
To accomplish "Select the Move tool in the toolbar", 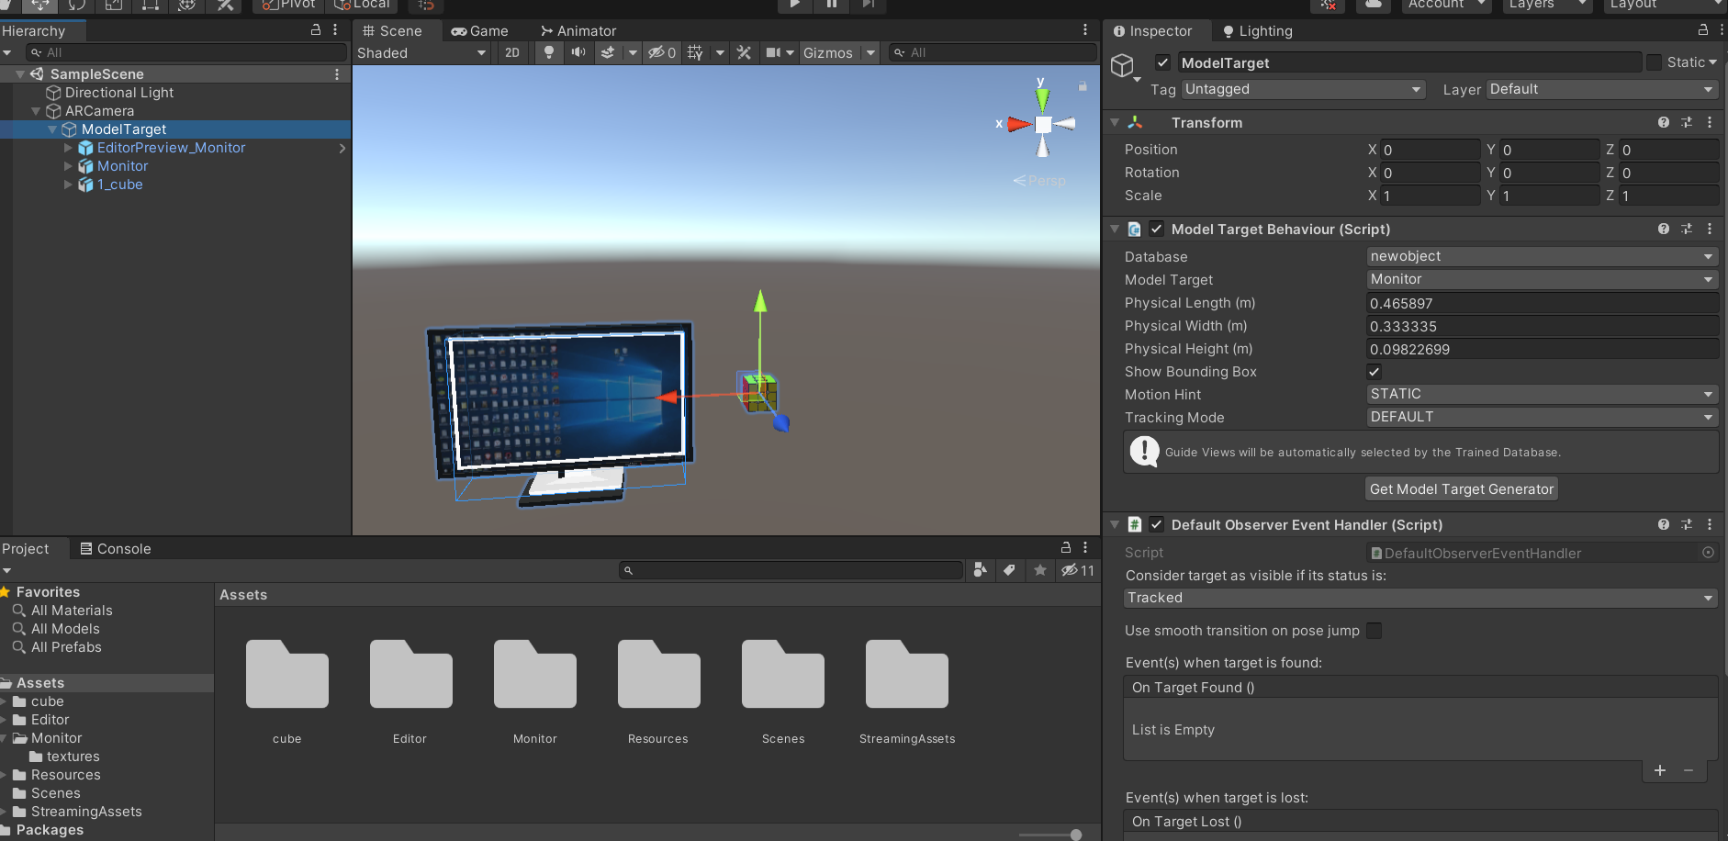I will pyautogui.click(x=40, y=5).
